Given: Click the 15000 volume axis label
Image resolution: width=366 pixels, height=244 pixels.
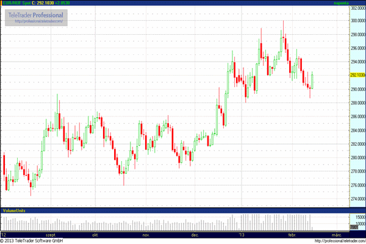Looking at the screenshot, I should 357,217.
